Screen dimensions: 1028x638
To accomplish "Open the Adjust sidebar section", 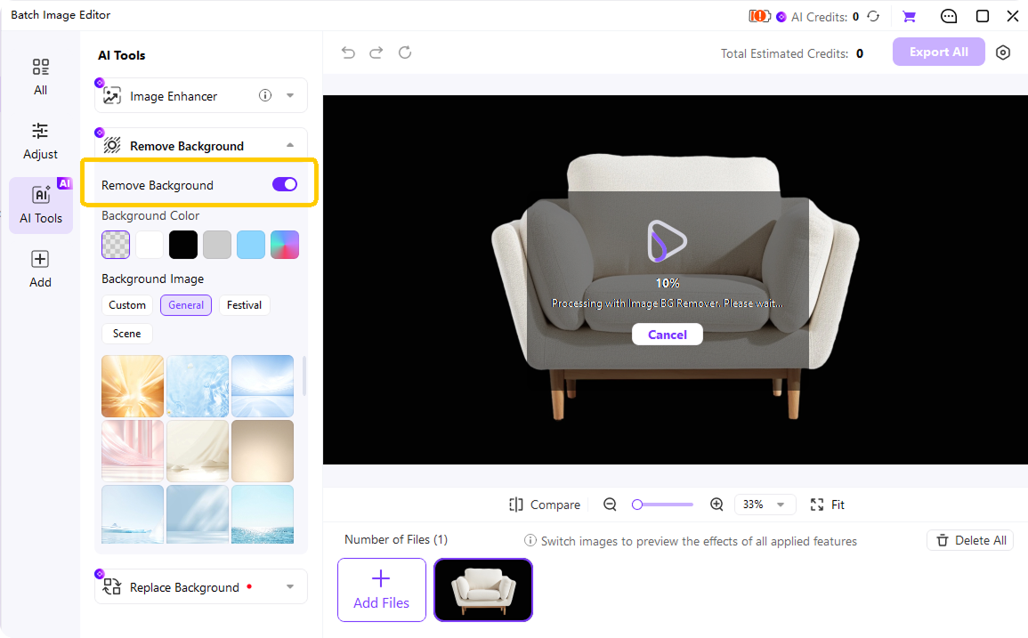I will point(41,141).
